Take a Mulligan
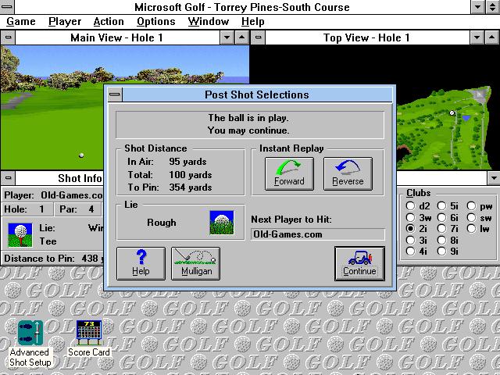The height and width of the screenshot is (375, 500). [196, 264]
